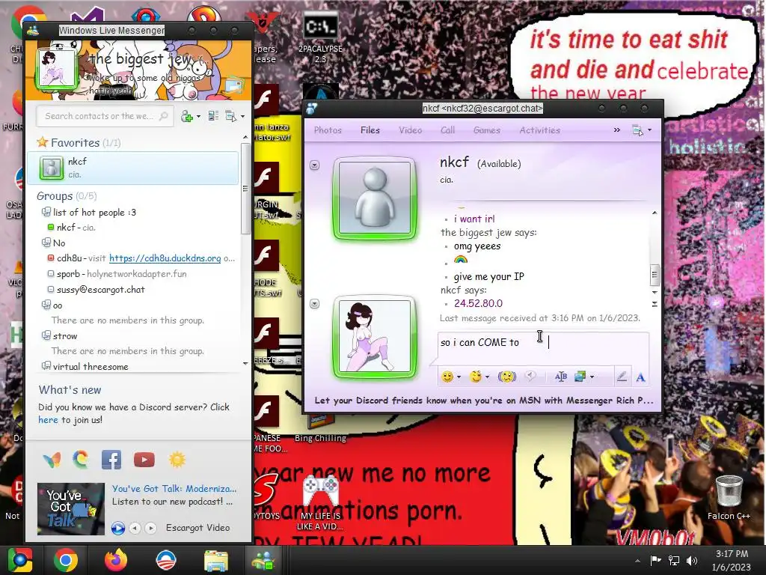Screen dimensions: 766x575
Task: Open background picker dropdown arrow
Action: (x=592, y=377)
